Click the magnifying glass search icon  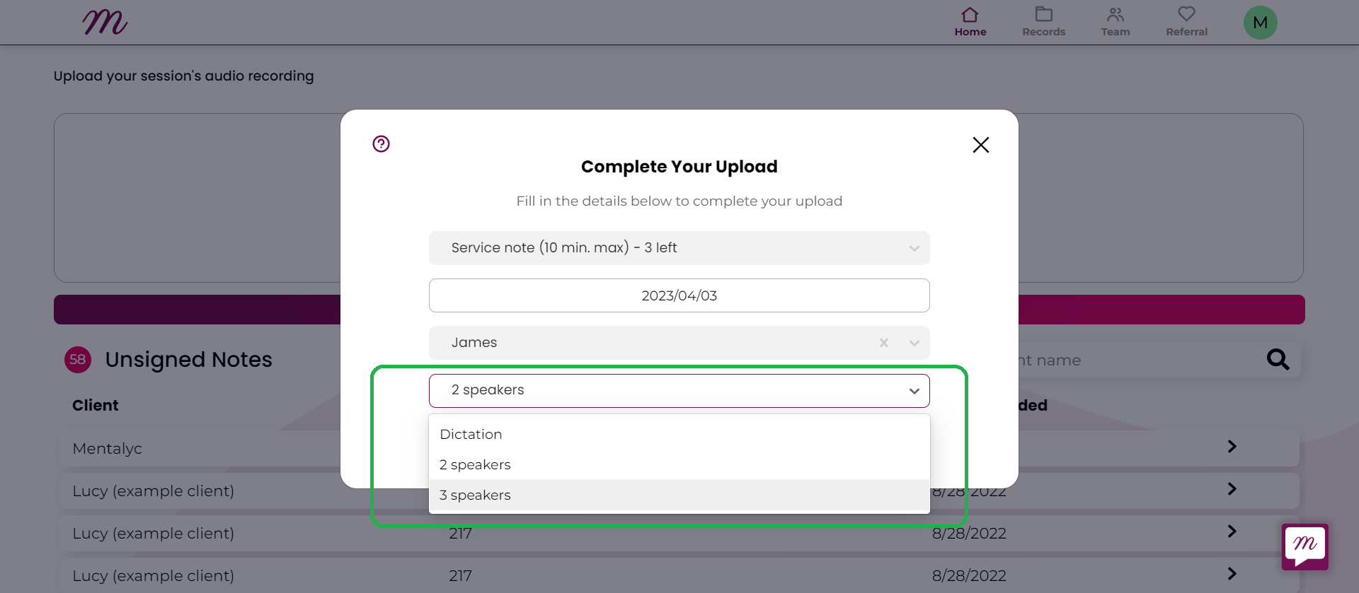coord(1278,360)
